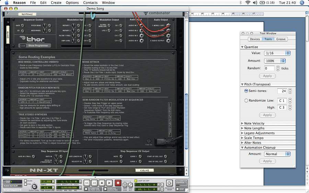Switch to the Devices tab
Viewport: 309px width, 193px height.
click(255, 39)
